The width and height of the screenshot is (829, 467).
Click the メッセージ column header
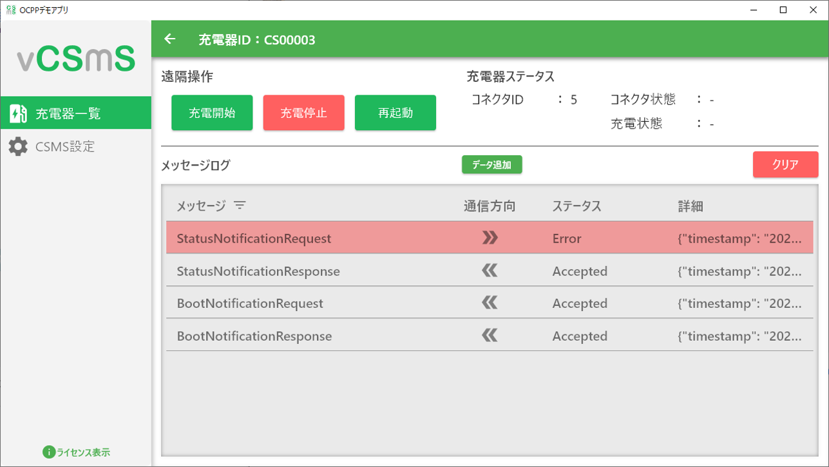coord(201,206)
